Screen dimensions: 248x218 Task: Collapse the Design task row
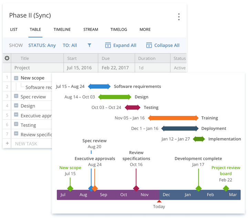point(16,105)
